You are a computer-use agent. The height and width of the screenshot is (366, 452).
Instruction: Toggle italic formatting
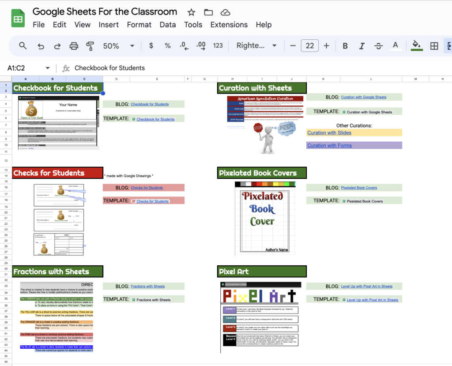pos(362,45)
